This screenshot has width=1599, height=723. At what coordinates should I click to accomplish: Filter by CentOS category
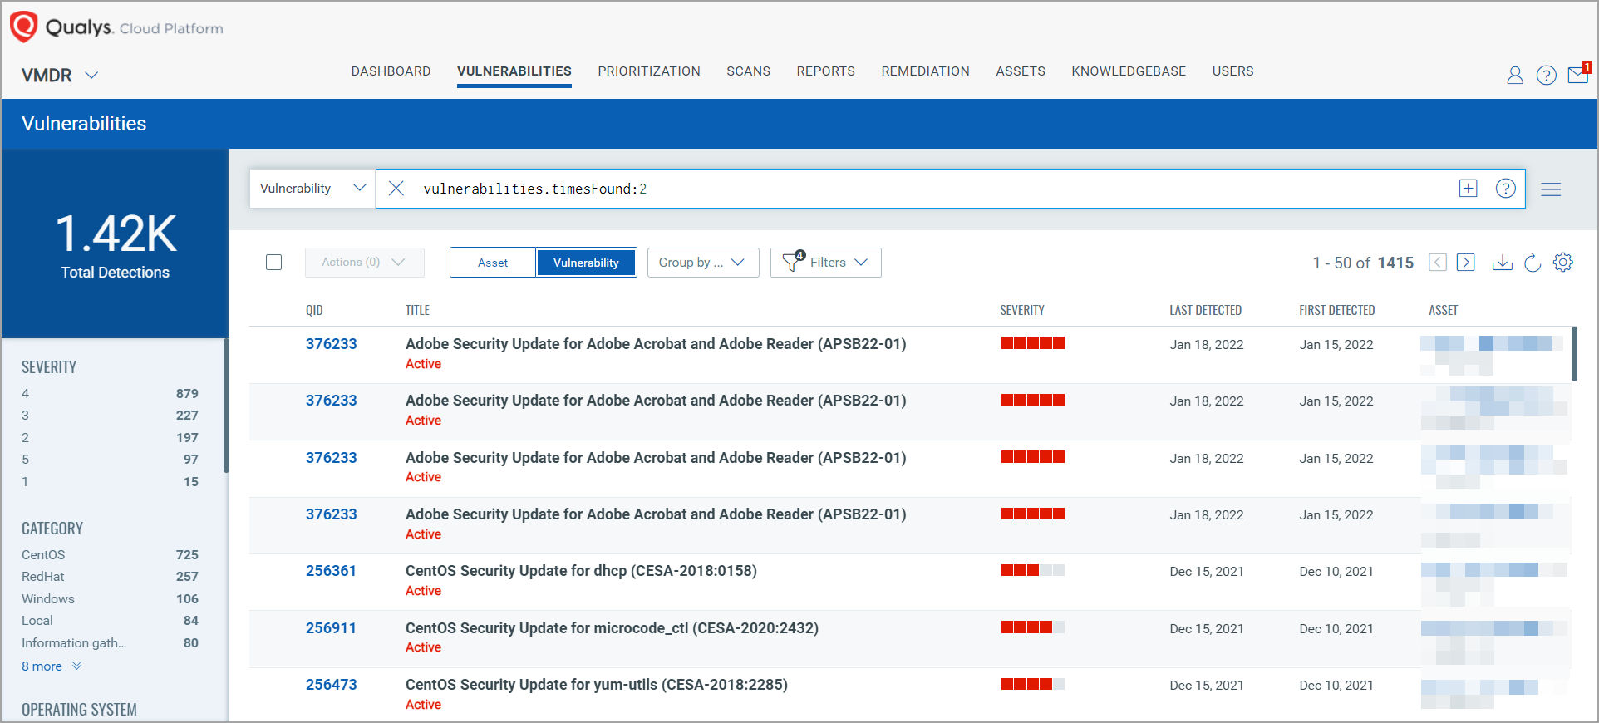(x=110, y=555)
